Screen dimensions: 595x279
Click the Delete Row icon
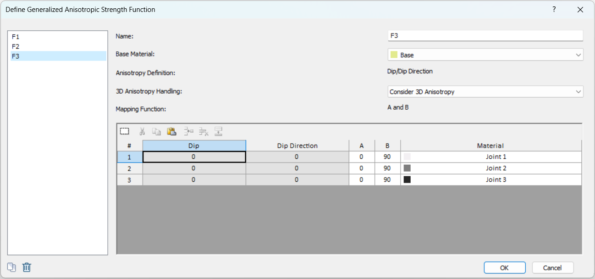point(204,131)
